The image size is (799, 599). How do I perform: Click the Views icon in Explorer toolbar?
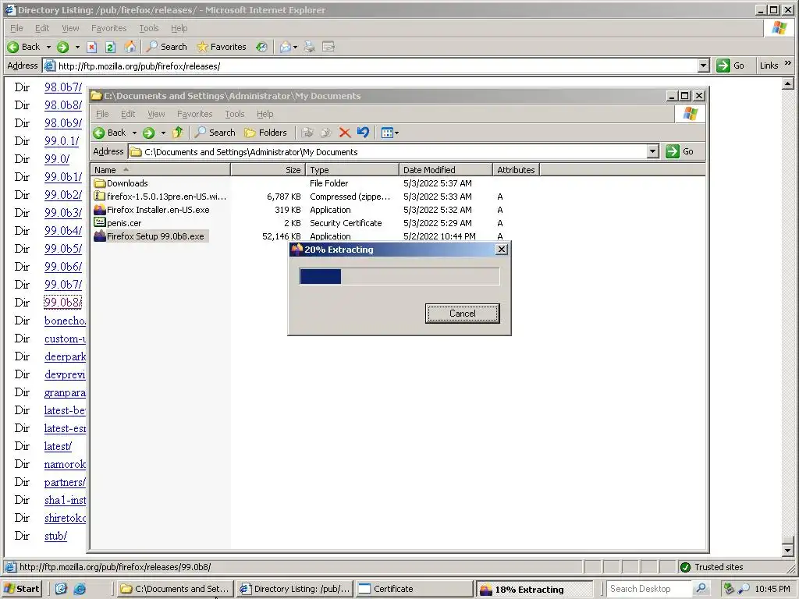(x=387, y=133)
